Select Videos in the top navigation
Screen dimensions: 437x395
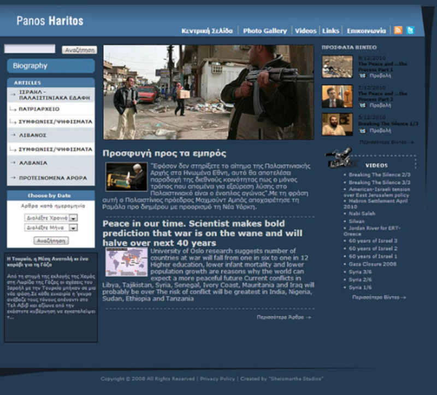click(x=306, y=31)
